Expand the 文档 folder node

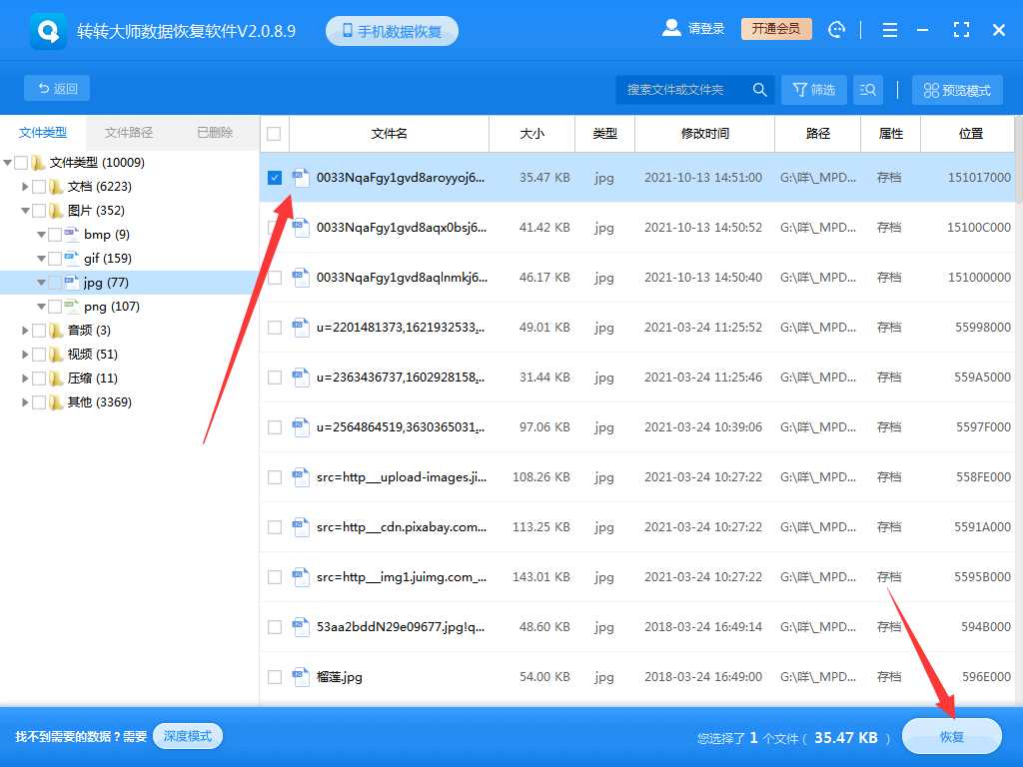coord(25,186)
